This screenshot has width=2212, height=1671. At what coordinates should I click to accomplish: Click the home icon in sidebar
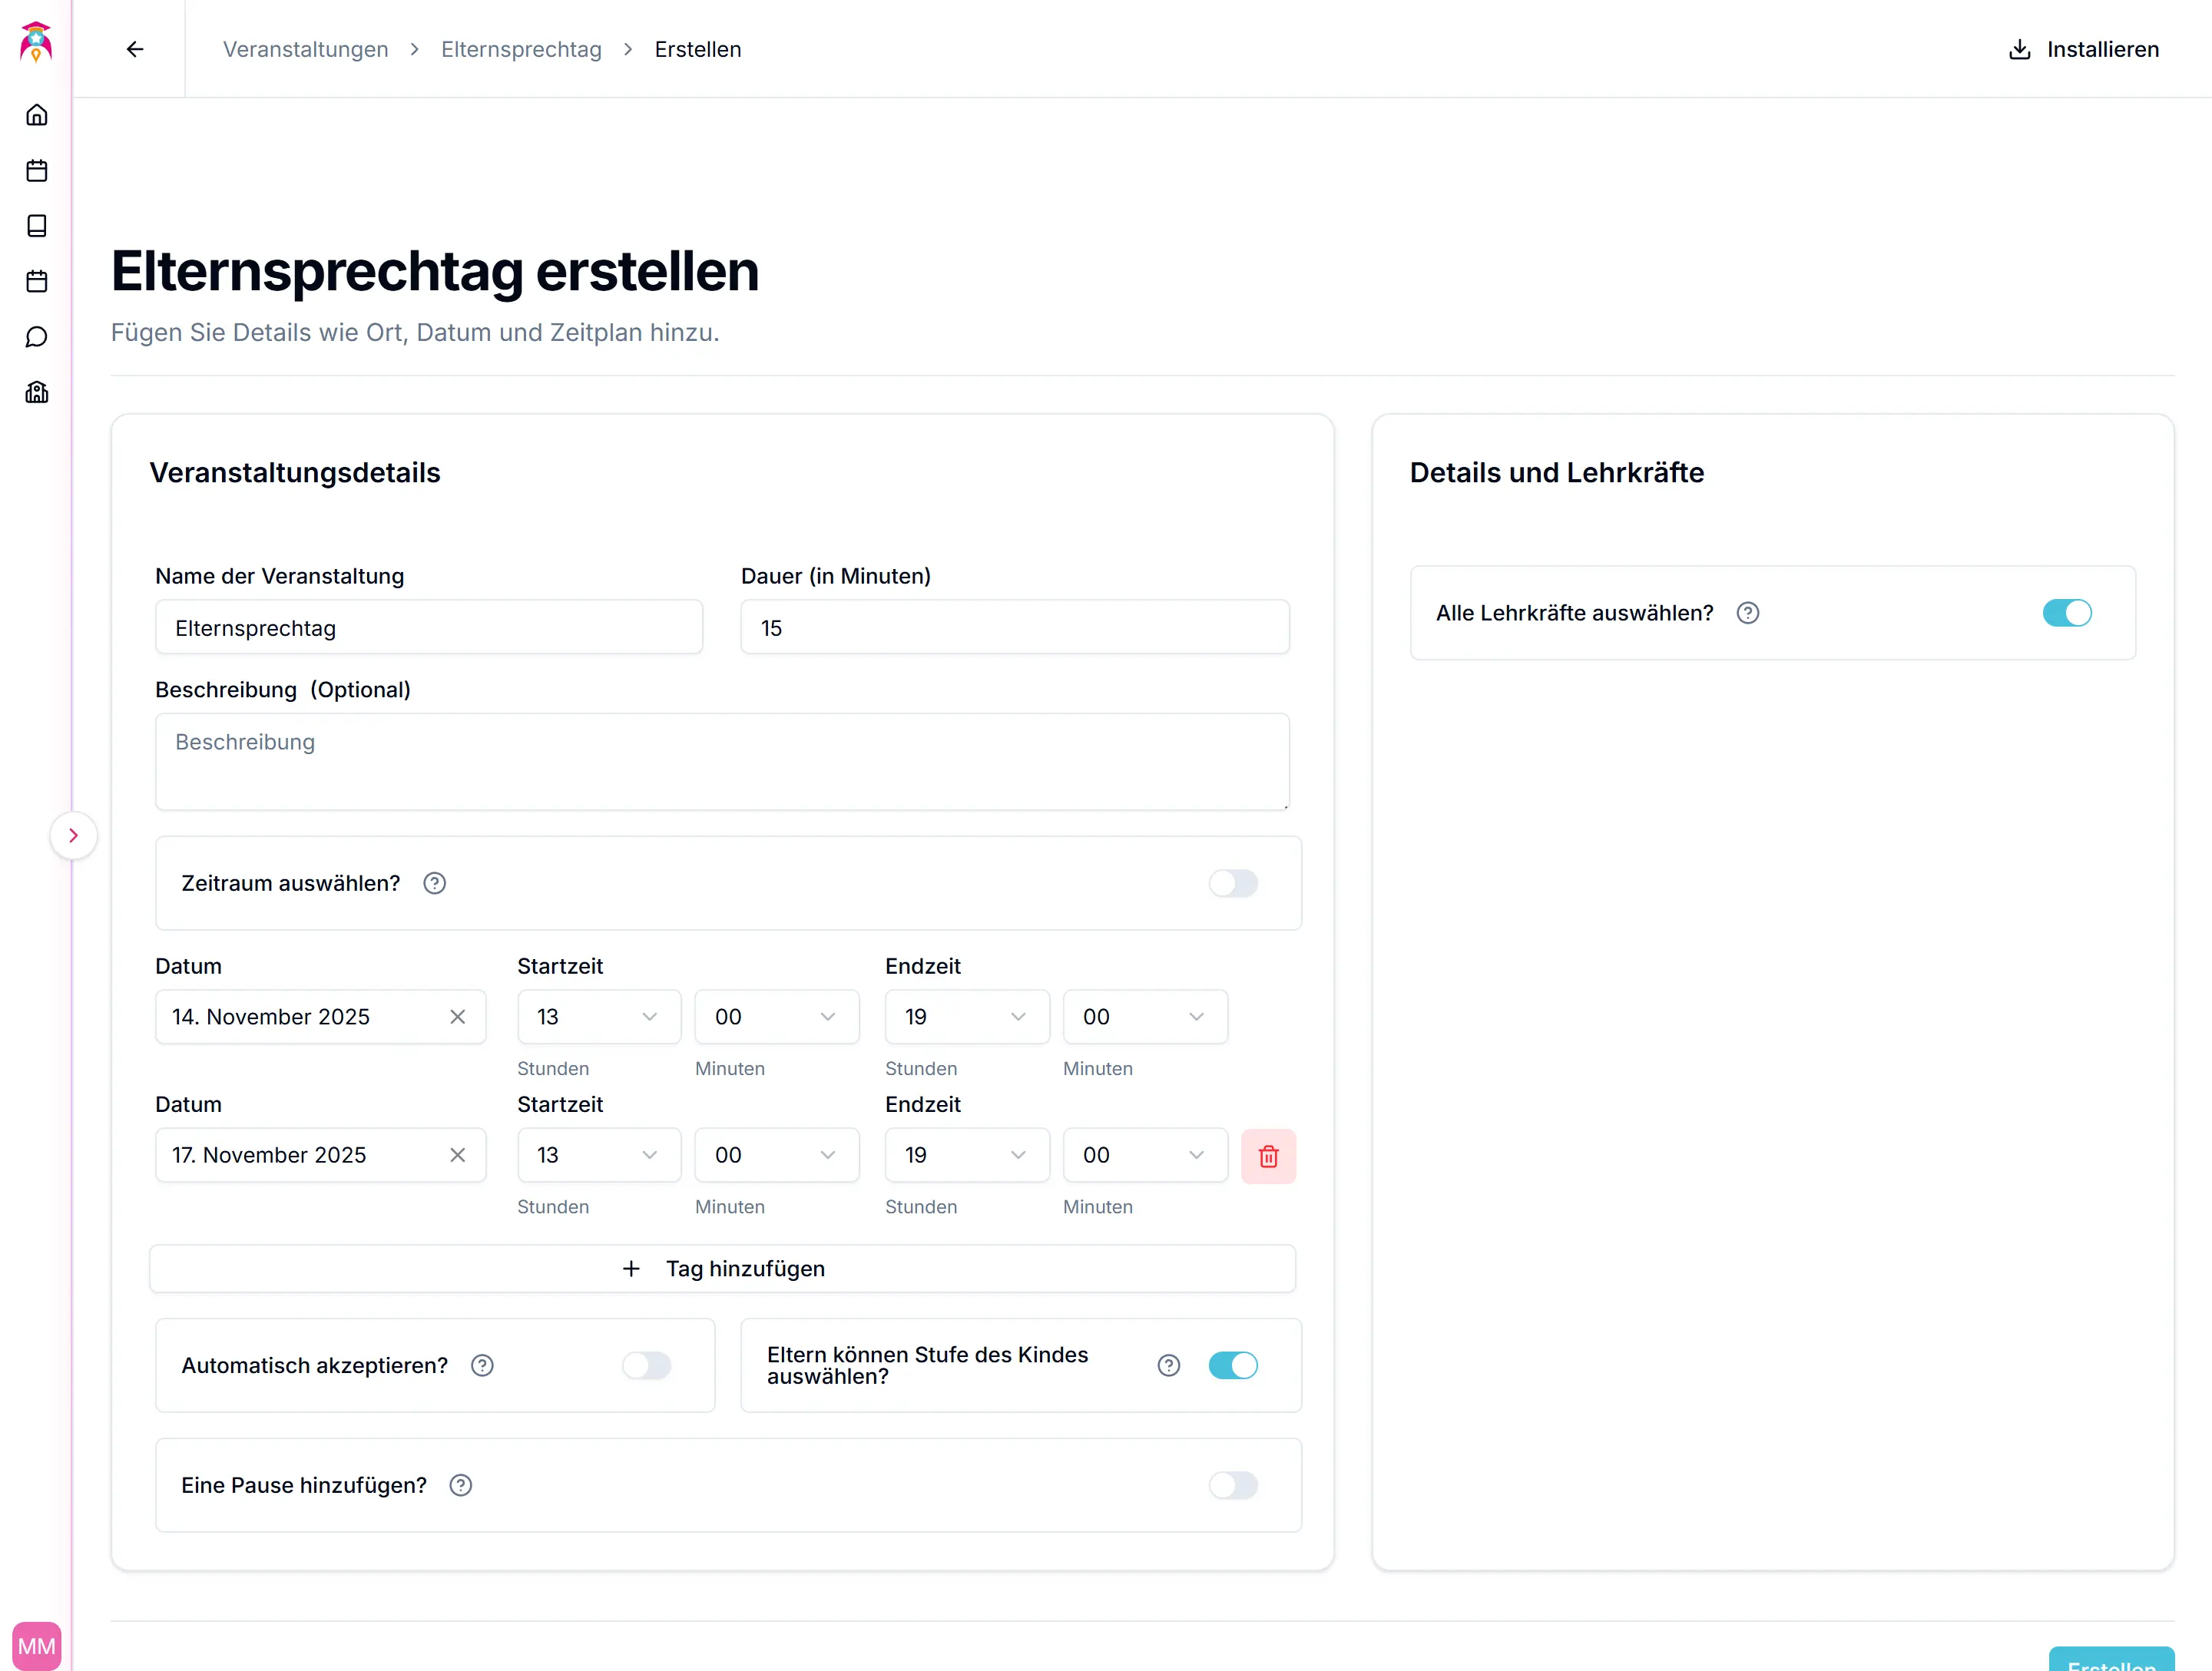click(37, 115)
